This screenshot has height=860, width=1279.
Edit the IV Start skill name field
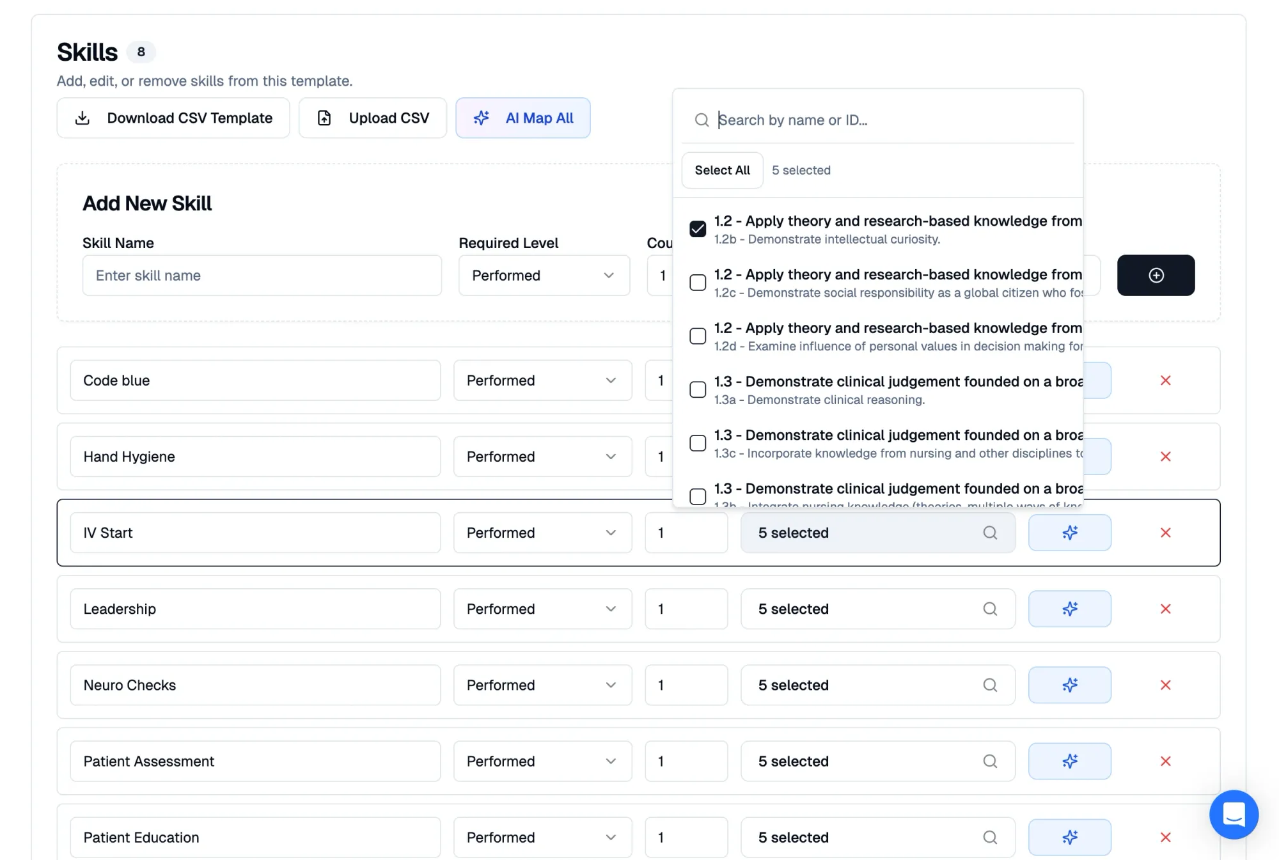(x=255, y=533)
